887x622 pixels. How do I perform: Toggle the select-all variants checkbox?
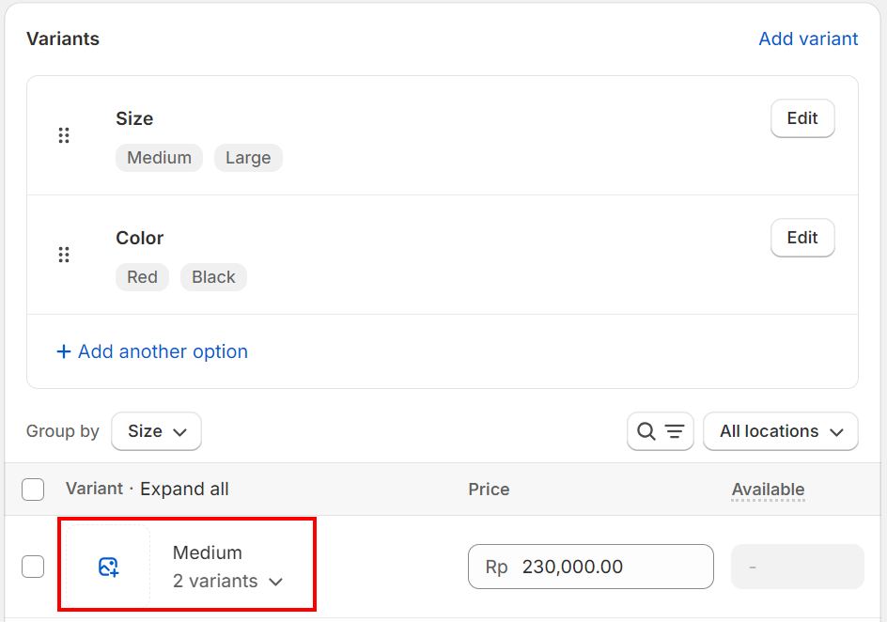[x=33, y=490]
